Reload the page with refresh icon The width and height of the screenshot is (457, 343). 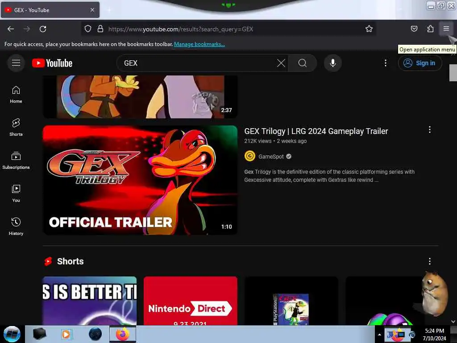tap(43, 29)
